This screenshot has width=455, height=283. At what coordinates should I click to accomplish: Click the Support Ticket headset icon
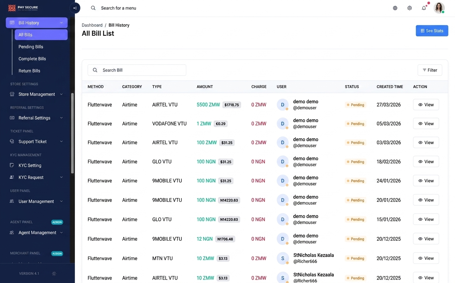coord(12,141)
